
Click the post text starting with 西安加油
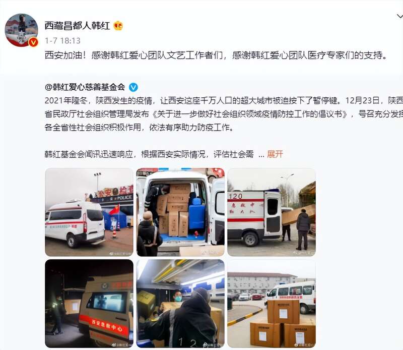[x=216, y=55]
